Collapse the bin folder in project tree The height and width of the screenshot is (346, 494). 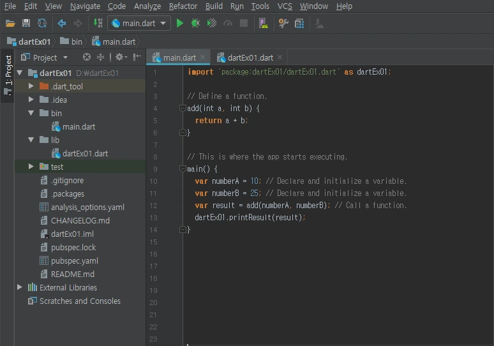(x=31, y=113)
